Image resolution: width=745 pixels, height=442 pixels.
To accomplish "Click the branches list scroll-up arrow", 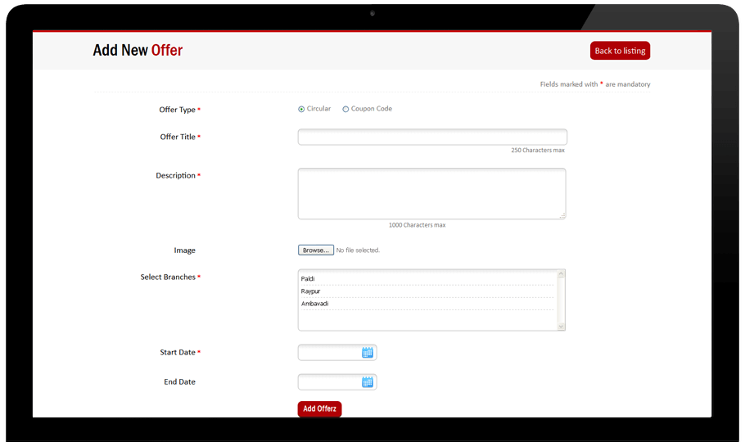I will (561, 275).
